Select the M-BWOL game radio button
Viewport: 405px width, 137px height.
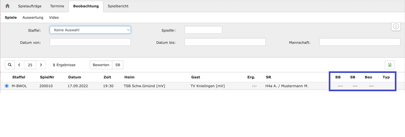click(7, 86)
